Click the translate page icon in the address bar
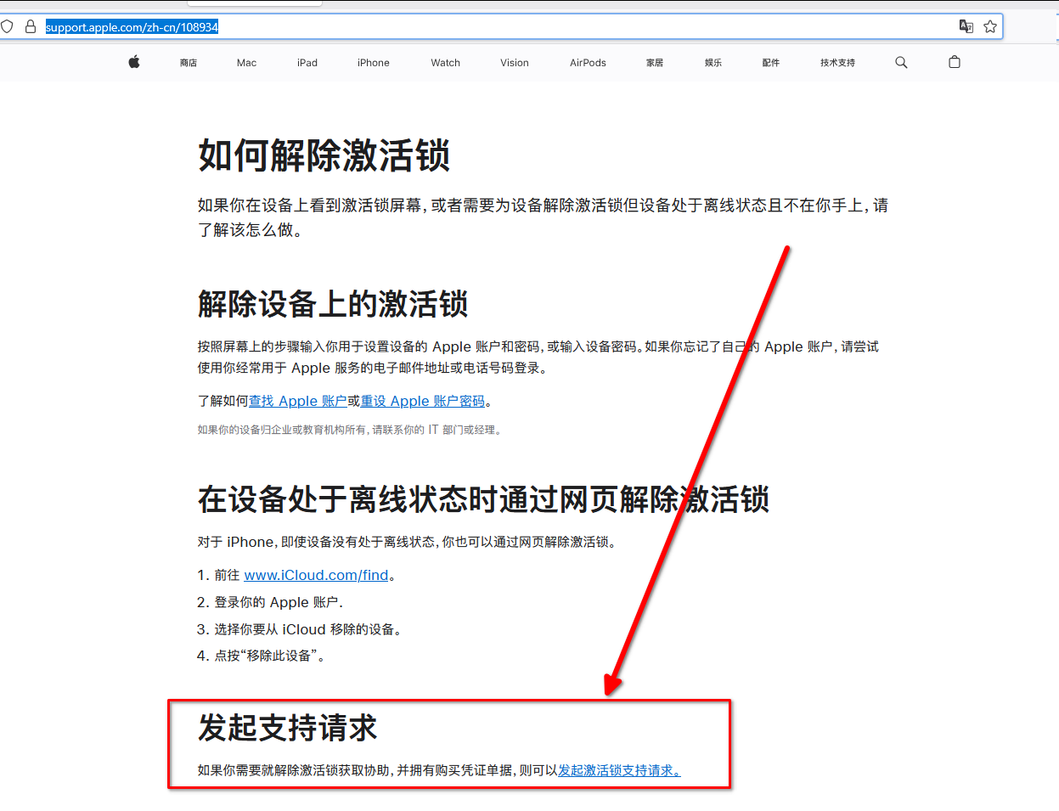 coord(966,26)
